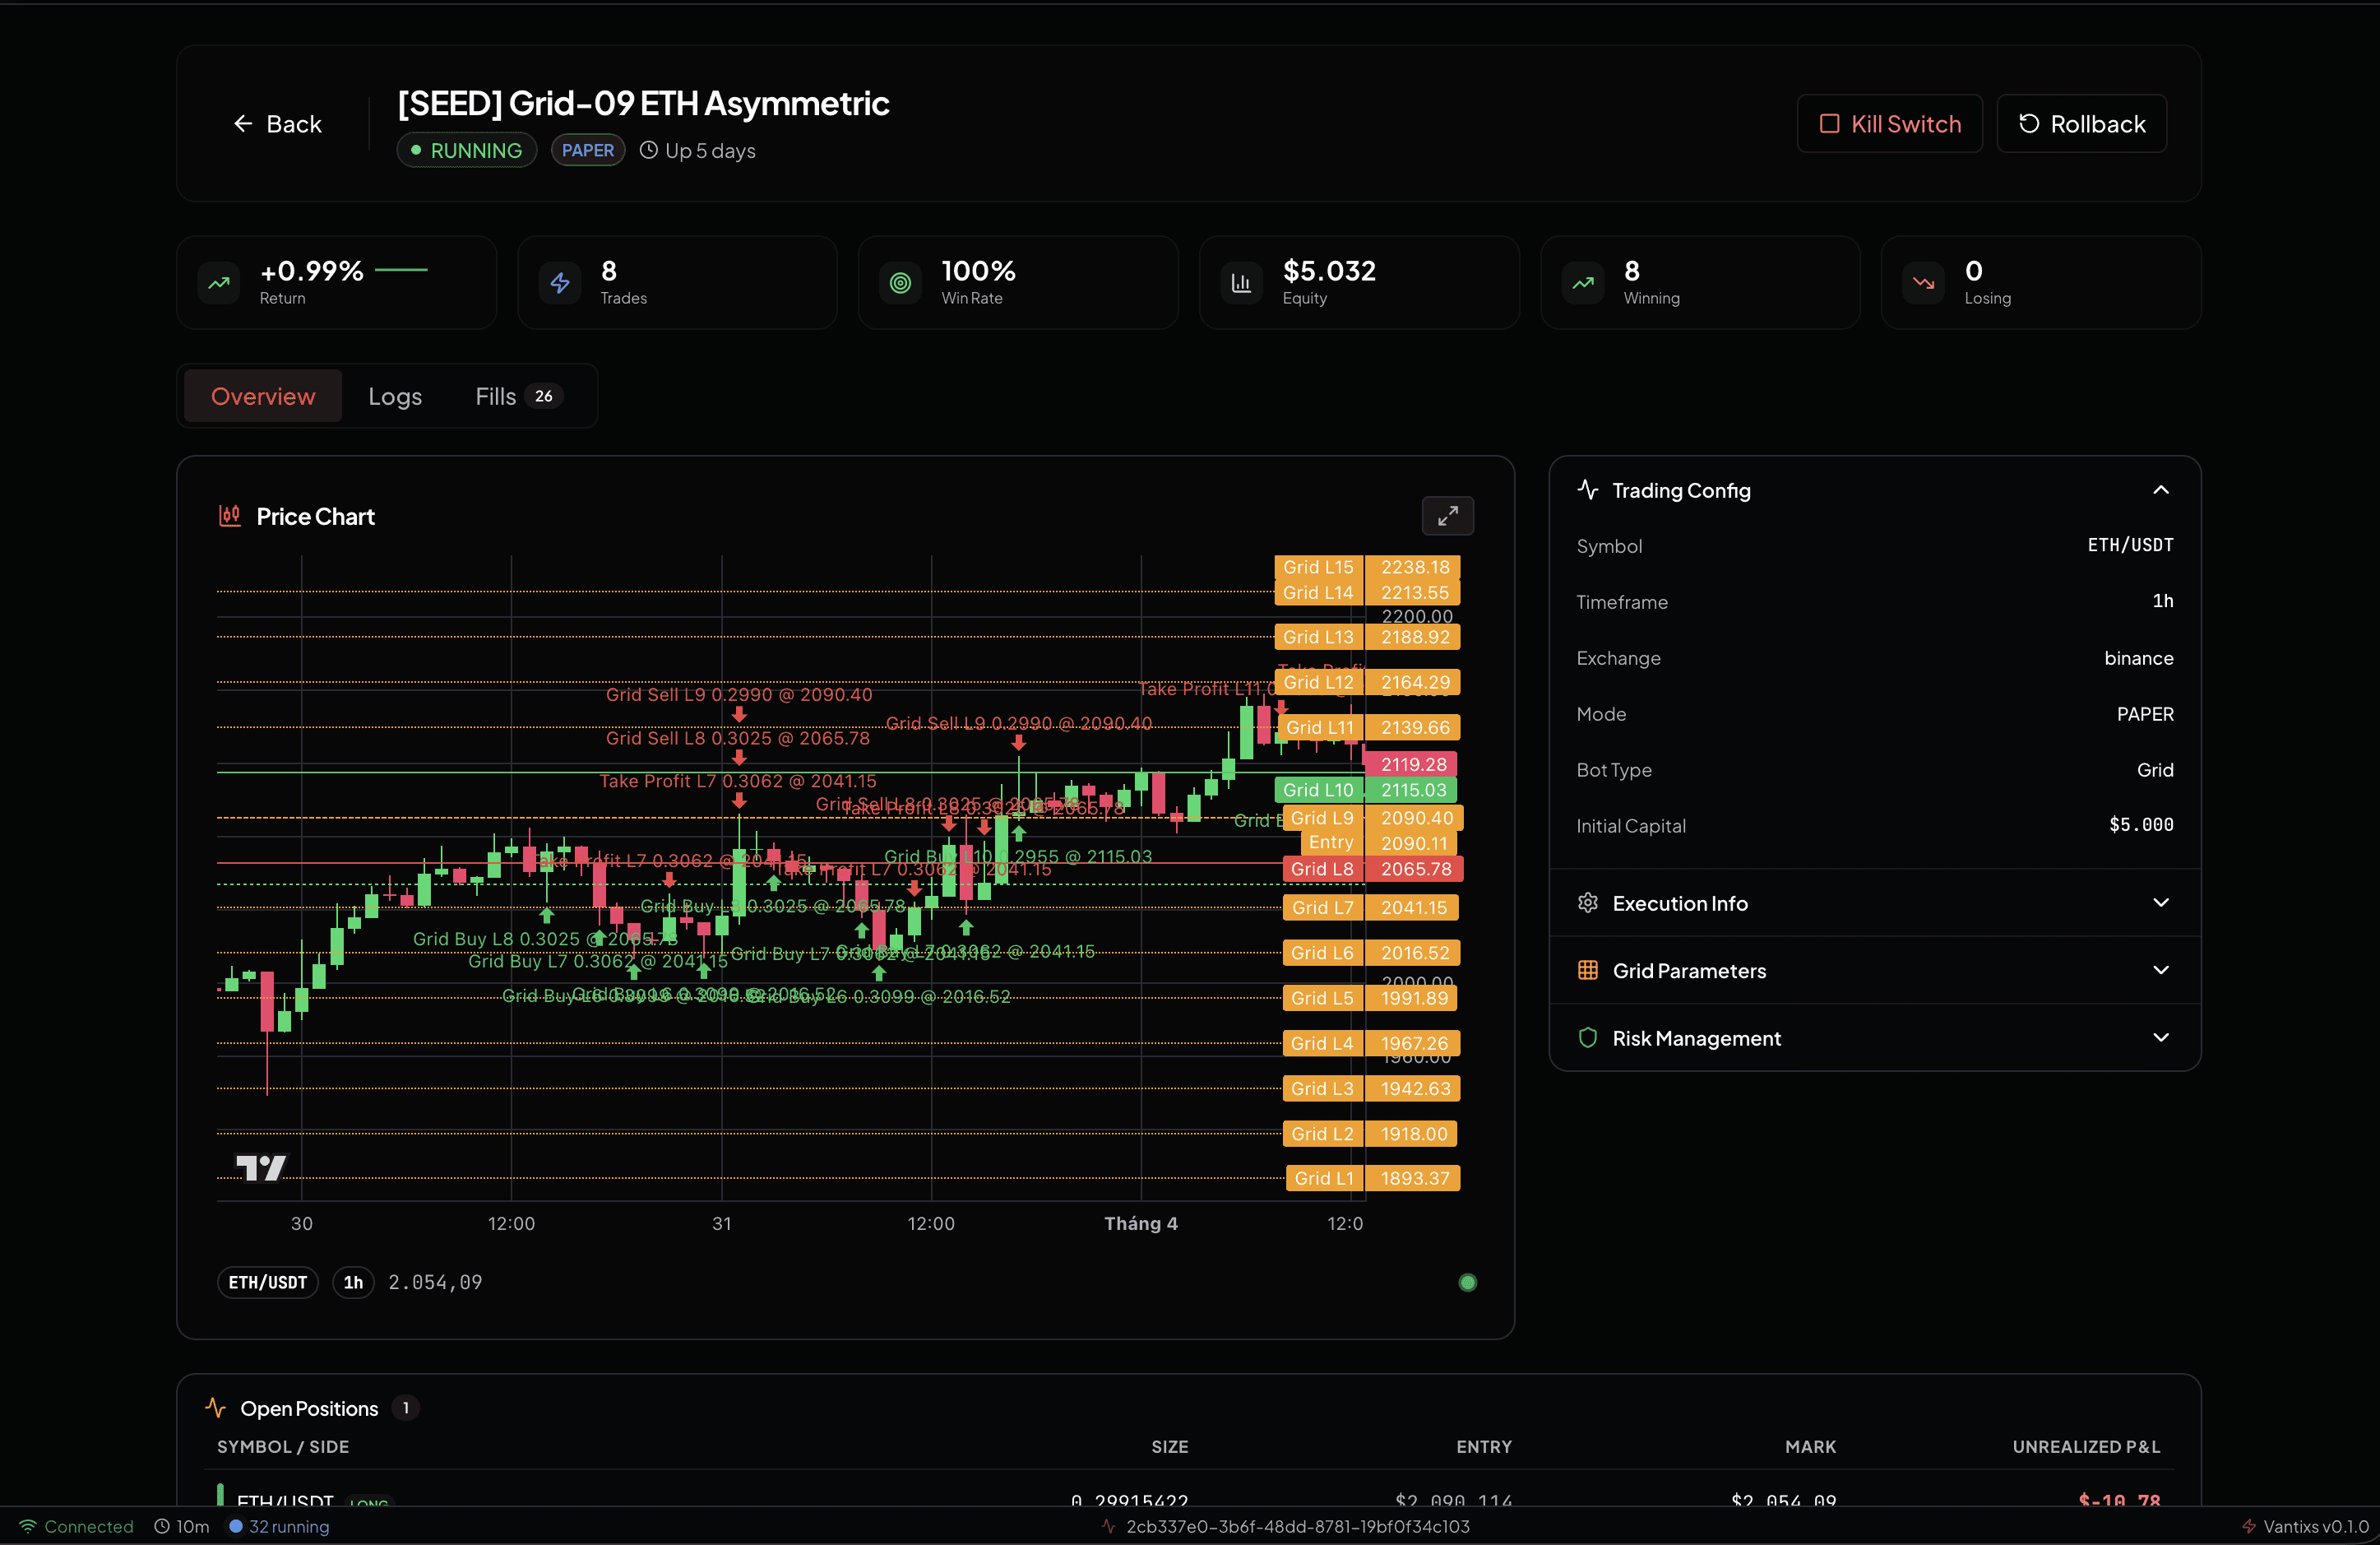Click the 1h timeframe pill below the chart
This screenshot has width=2380, height=1545.
[x=352, y=1282]
